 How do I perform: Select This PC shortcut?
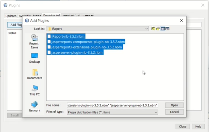(x=34, y=90)
